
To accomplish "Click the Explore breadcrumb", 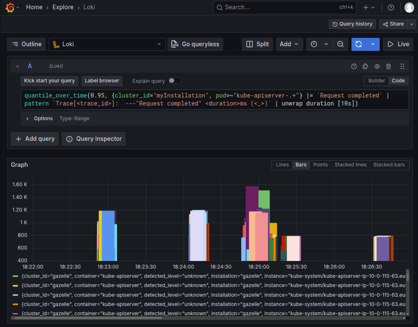I will click(x=63, y=7).
